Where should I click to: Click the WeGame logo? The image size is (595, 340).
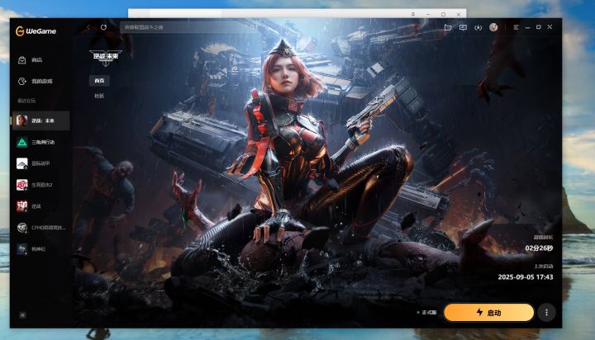(36, 31)
